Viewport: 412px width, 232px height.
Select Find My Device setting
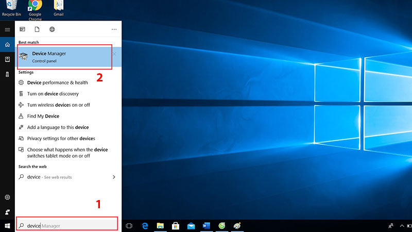click(43, 117)
